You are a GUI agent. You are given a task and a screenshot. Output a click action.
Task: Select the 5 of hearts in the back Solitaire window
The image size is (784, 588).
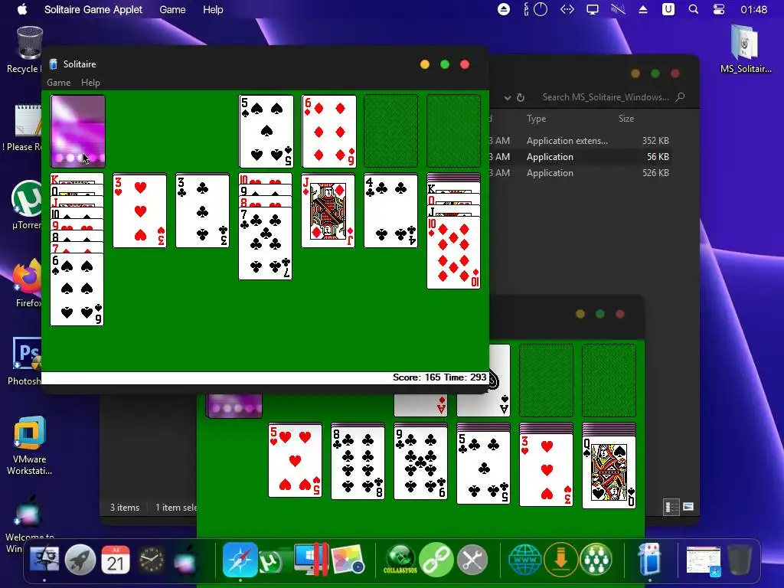pyautogui.click(x=295, y=460)
